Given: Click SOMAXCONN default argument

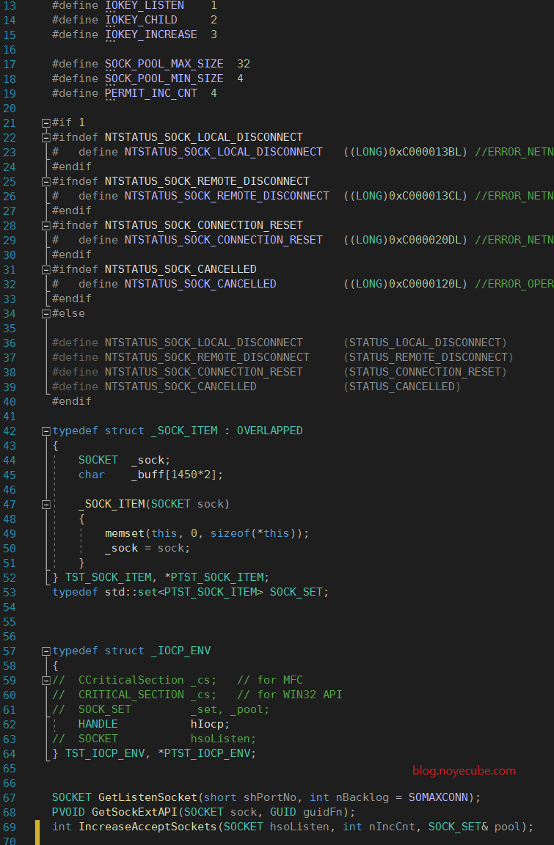Looking at the screenshot, I should point(438,797).
